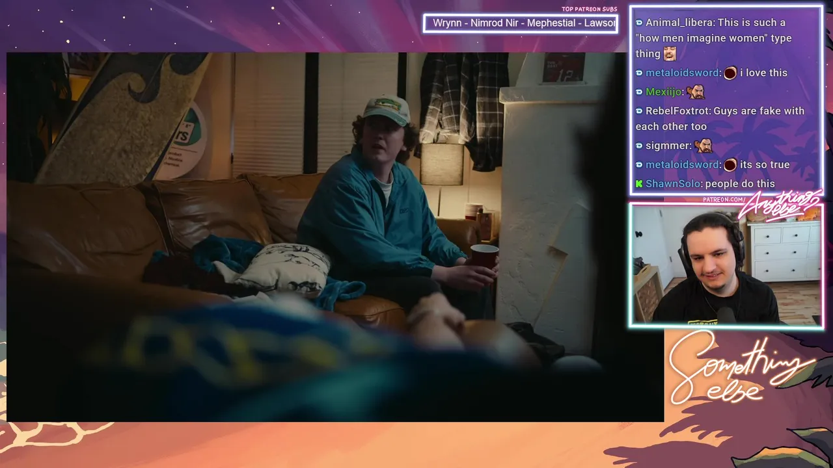Click the username RebelFoxtrot in chat
The height and width of the screenshot is (468, 833).
click(x=677, y=111)
